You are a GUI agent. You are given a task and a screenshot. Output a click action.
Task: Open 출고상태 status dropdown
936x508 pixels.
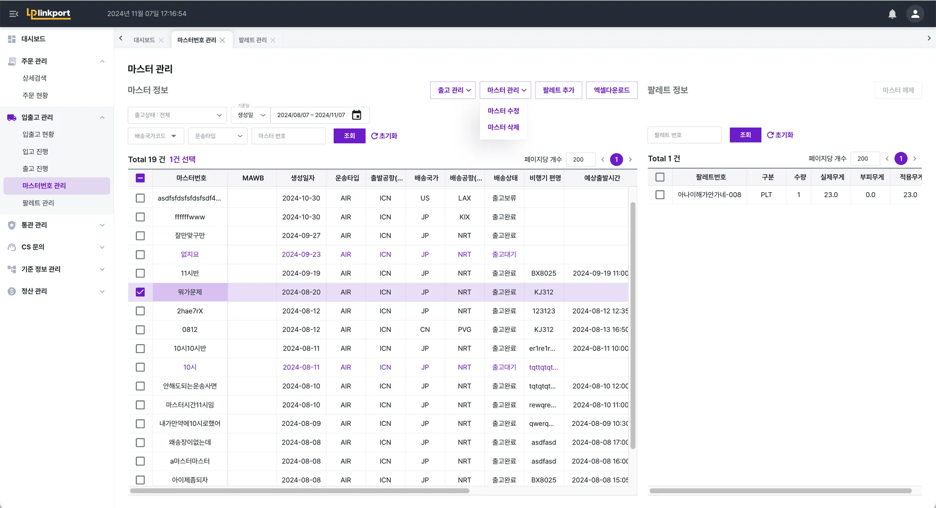(x=177, y=115)
